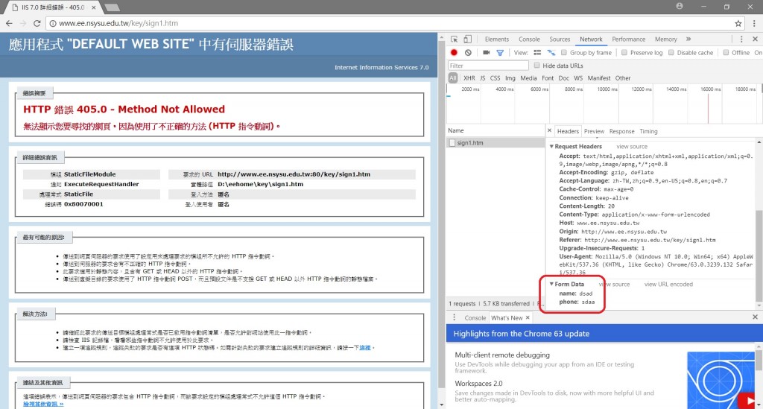Click the red record network log button
763x409 pixels.
[454, 53]
